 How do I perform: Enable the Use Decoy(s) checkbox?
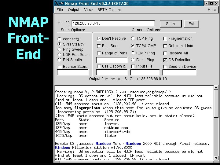point(99,66)
